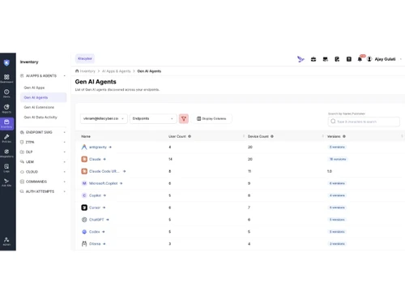Expand the Commands group
This screenshot has width=405, height=304.
[65, 182]
